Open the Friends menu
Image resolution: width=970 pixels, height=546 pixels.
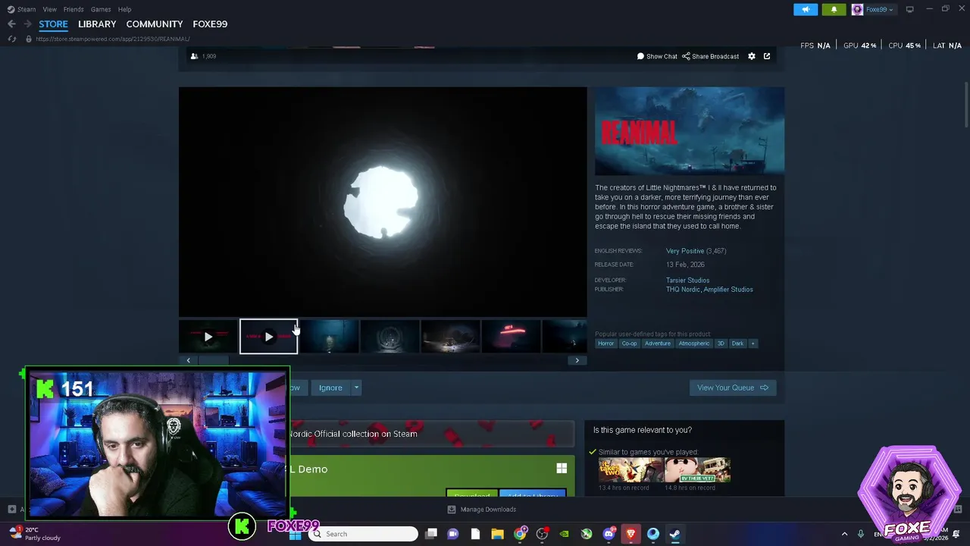click(74, 9)
